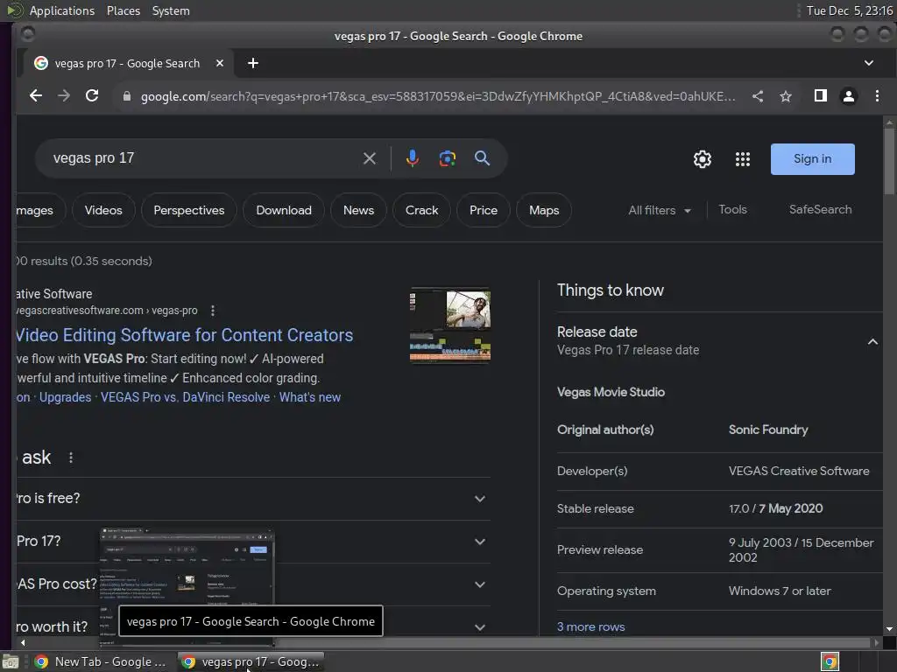Clear the search box with the X icon
This screenshot has width=897, height=672.
[x=370, y=158]
